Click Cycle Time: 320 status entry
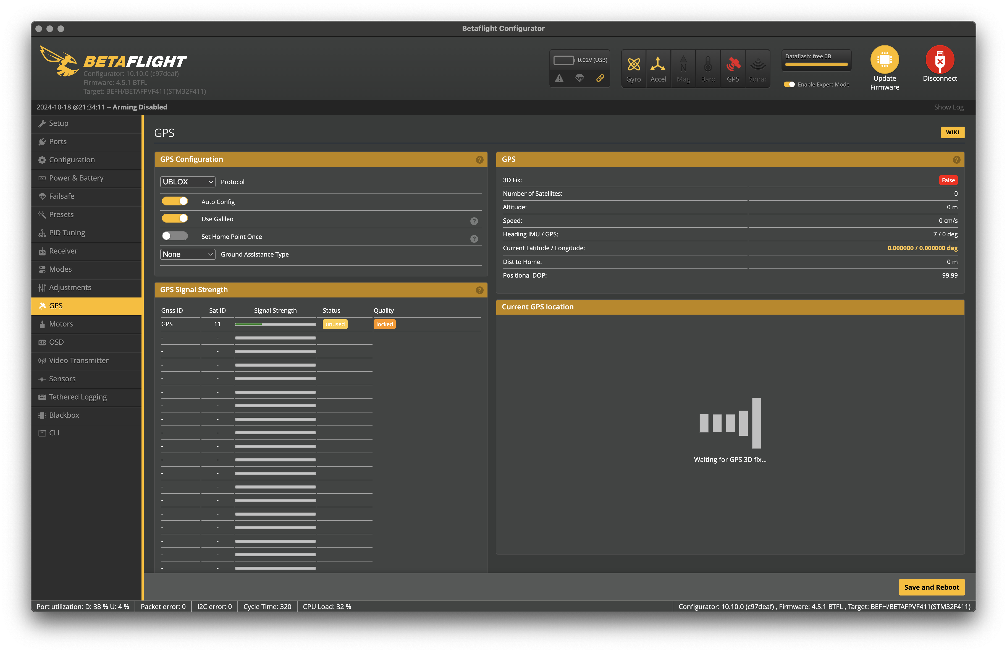Image resolution: width=1007 pixels, height=653 pixels. (267, 607)
